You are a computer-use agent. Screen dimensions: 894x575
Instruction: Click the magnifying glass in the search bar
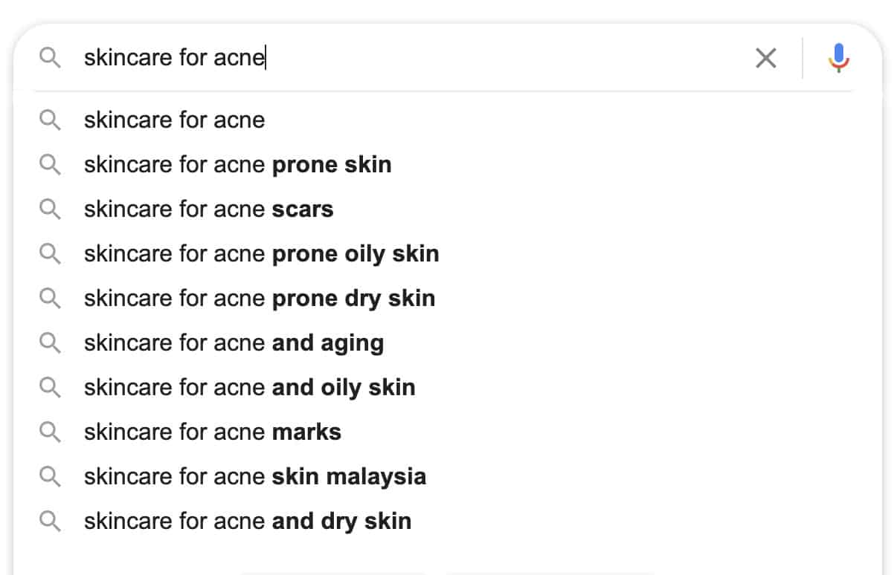[x=50, y=57]
